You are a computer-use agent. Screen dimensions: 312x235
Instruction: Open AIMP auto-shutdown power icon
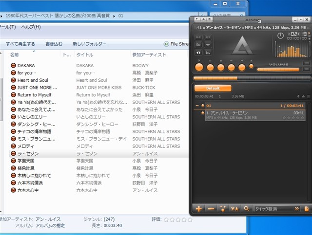click(x=280, y=36)
